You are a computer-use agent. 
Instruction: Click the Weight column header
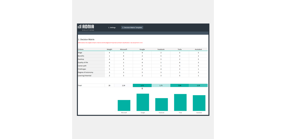[x=109, y=49]
